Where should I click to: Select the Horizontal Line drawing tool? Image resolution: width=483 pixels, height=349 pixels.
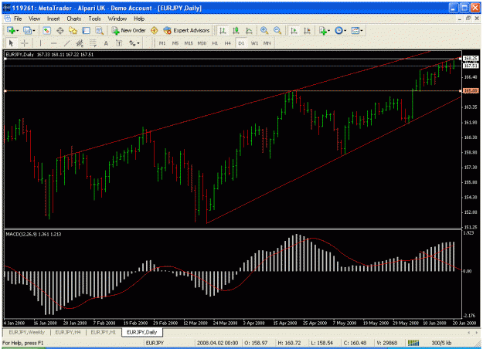[53, 43]
